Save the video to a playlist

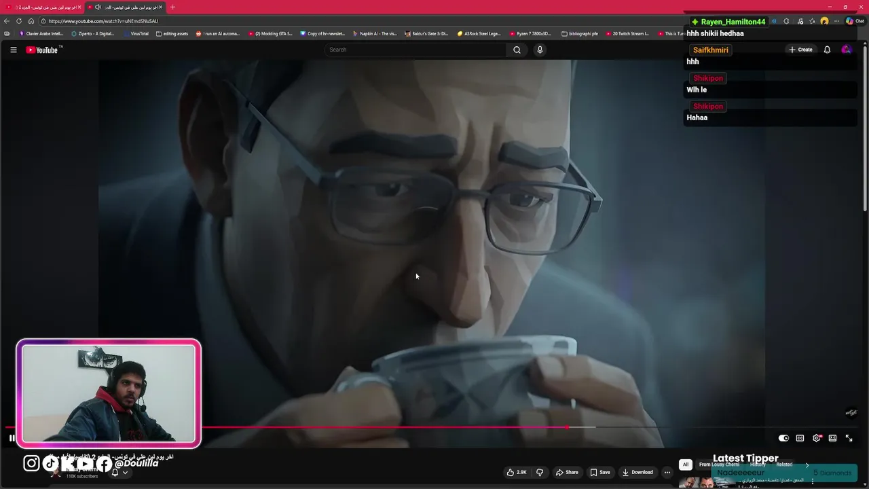pos(600,472)
